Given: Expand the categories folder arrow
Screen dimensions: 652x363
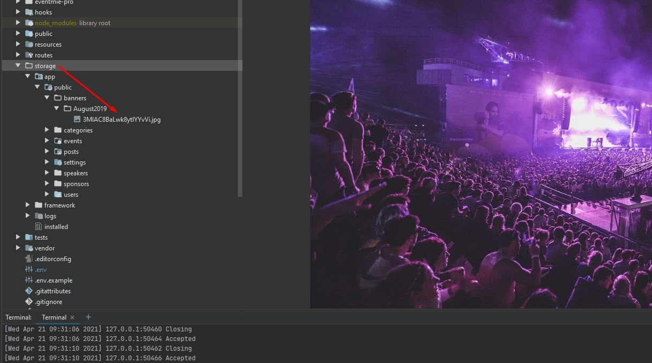Looking at the screenshot, I should click(x=47, y=130).
